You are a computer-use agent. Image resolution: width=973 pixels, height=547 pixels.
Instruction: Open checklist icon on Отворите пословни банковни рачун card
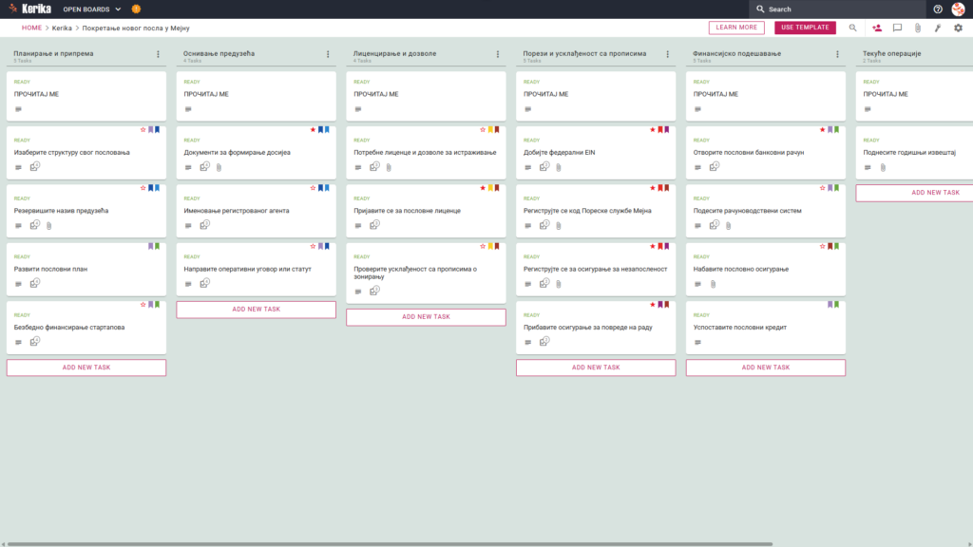pyautogui.click(x=715, y=167)
